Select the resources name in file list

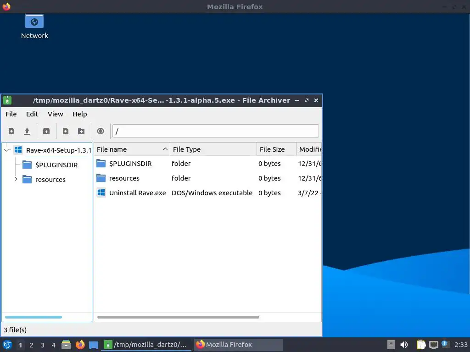124,178
